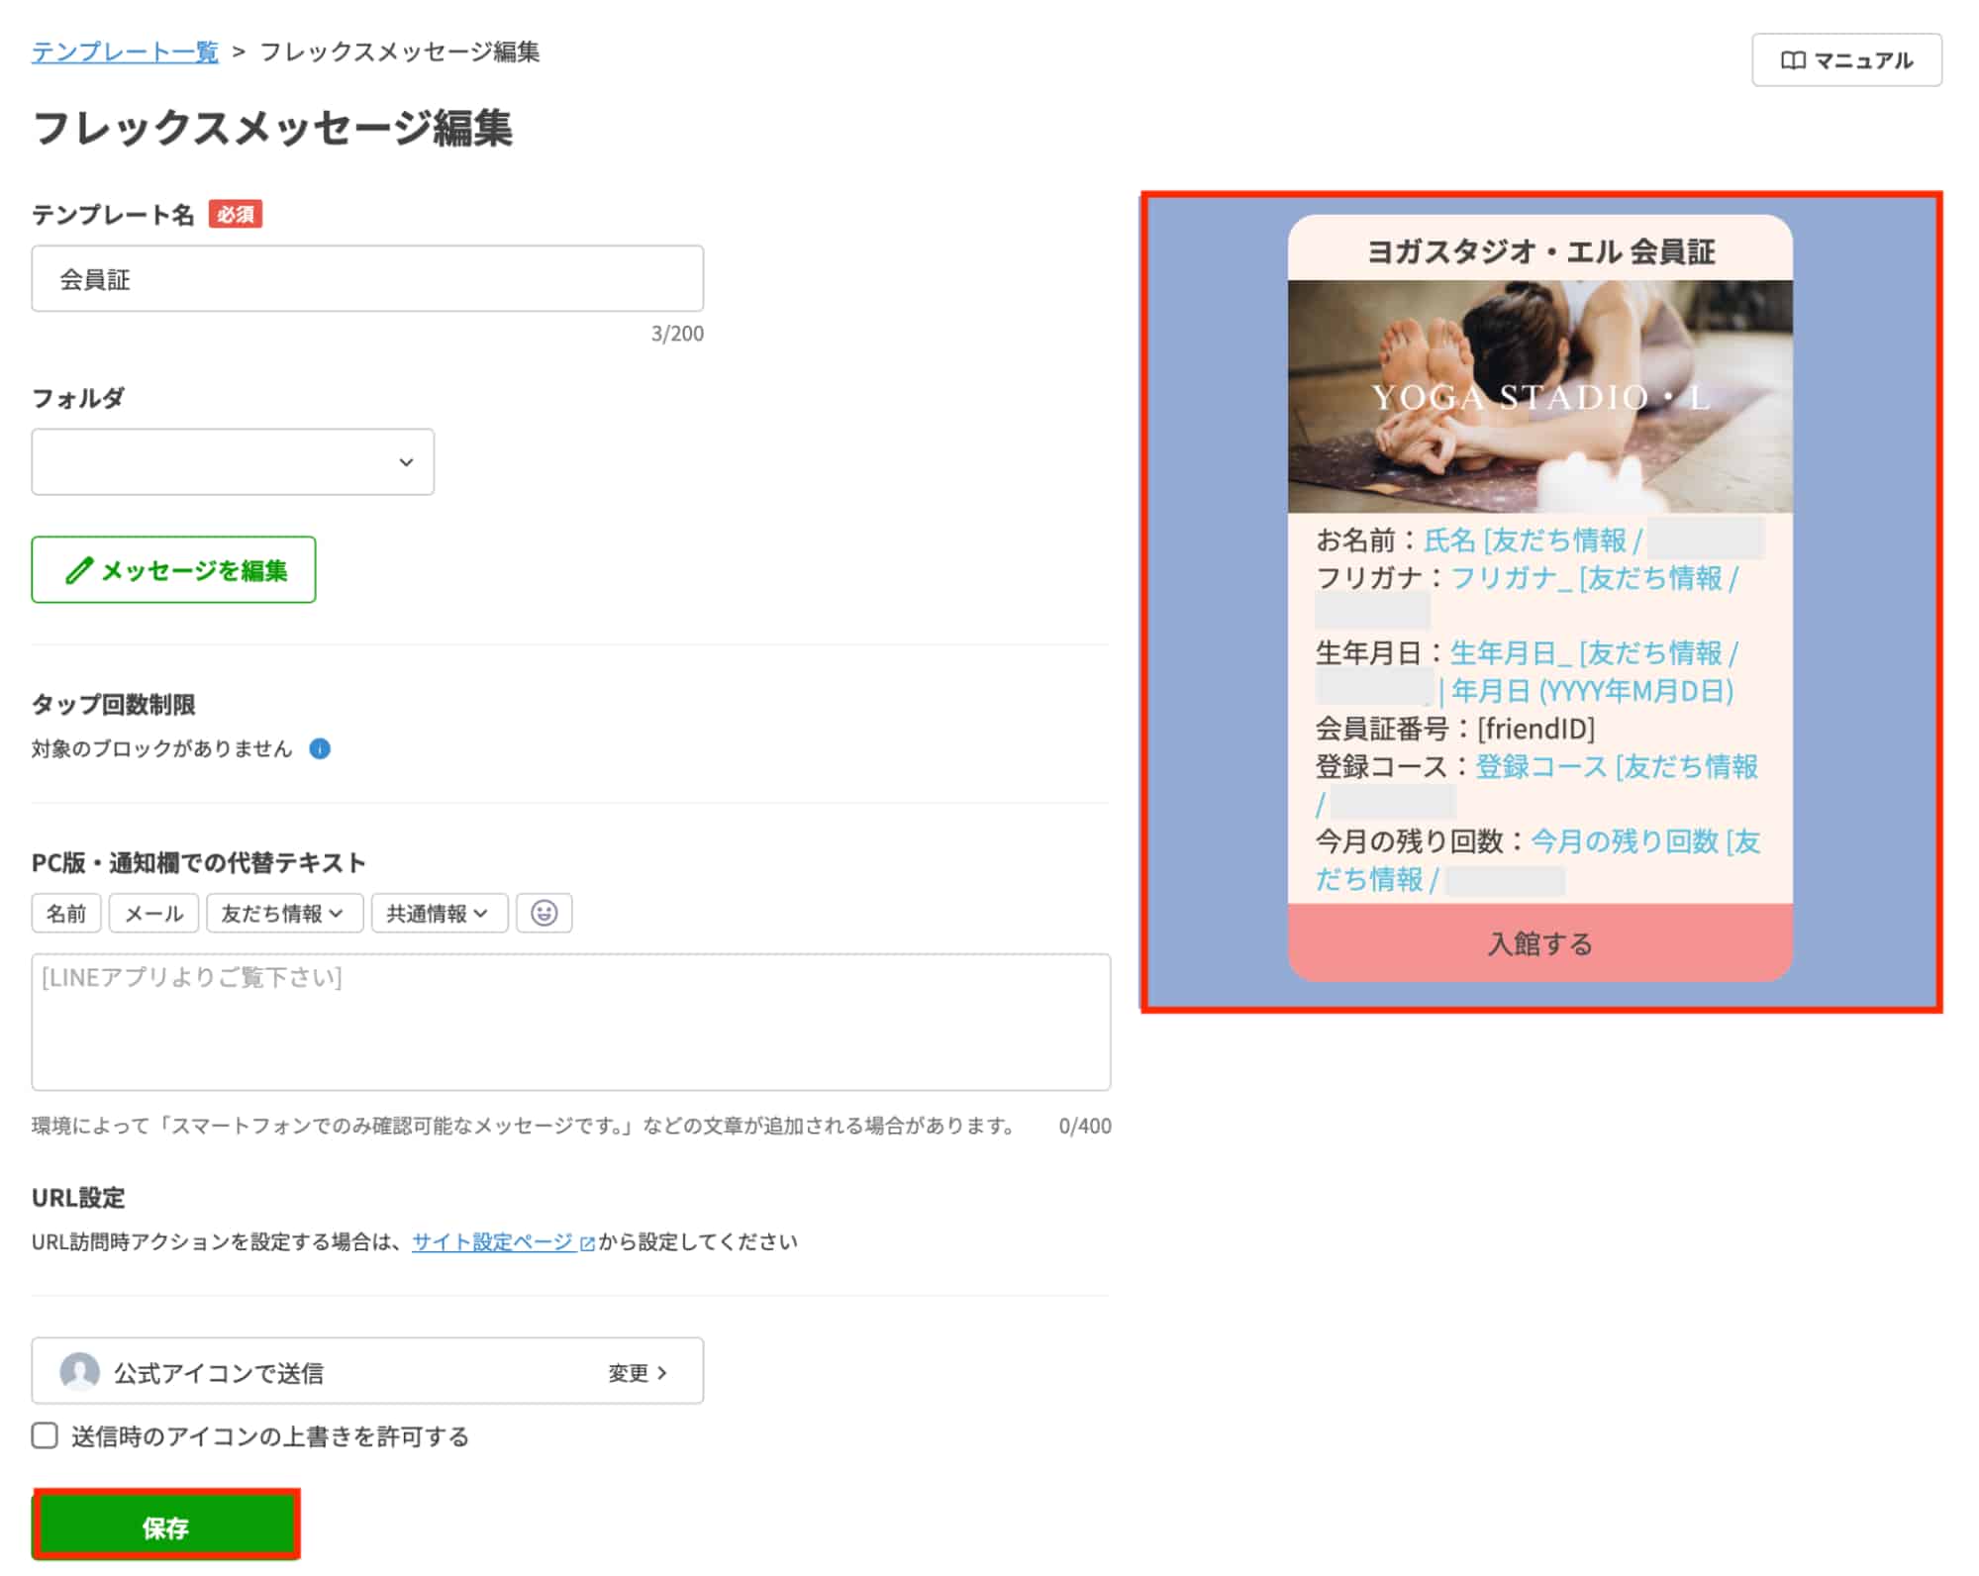Screen dimensions: 1979x1576
Task: Click the blue info icon beside タップ回数制限
Action: point(320,748)
